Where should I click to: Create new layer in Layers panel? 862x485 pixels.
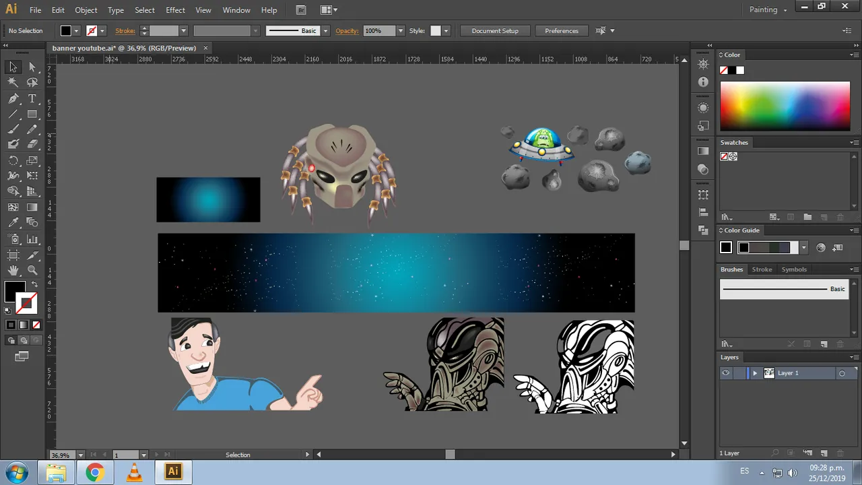coord(824,453)
